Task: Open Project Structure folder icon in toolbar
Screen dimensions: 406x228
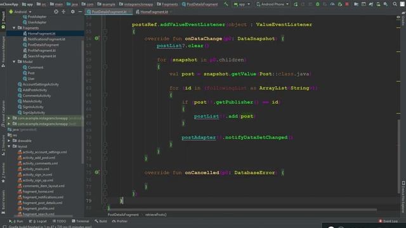Action: tap(357, 4)
